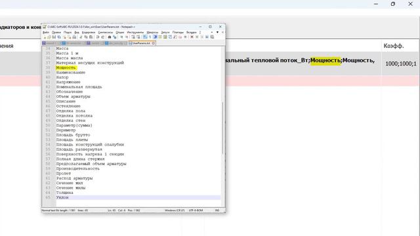The image size is (420, 236).
Task: Click the UTF-8-BOM encoding status field
Action: pyautogui.click(x=196, y=210)
